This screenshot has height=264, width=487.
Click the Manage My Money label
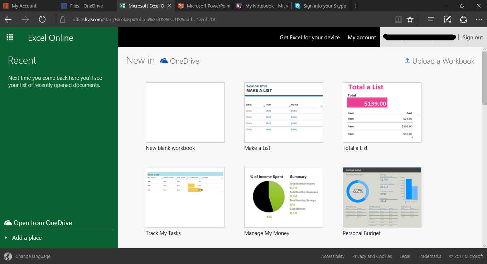point(267,233)
